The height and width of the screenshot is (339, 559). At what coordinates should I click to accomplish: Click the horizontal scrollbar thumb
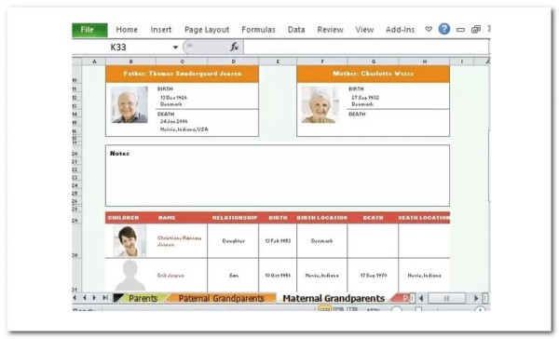coord(446,298)
